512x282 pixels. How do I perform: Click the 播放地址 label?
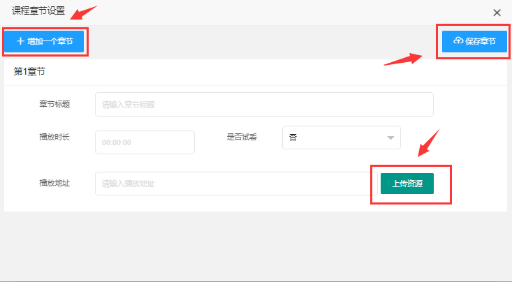click(x=54, y=183)
